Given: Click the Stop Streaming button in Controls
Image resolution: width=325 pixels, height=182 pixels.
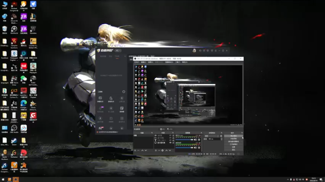Looking at the screenshot, I should (234, 136).
